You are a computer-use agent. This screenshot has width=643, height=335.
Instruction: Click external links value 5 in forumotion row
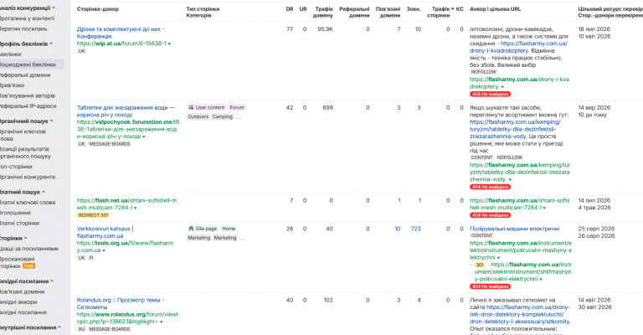coord(419,108)
